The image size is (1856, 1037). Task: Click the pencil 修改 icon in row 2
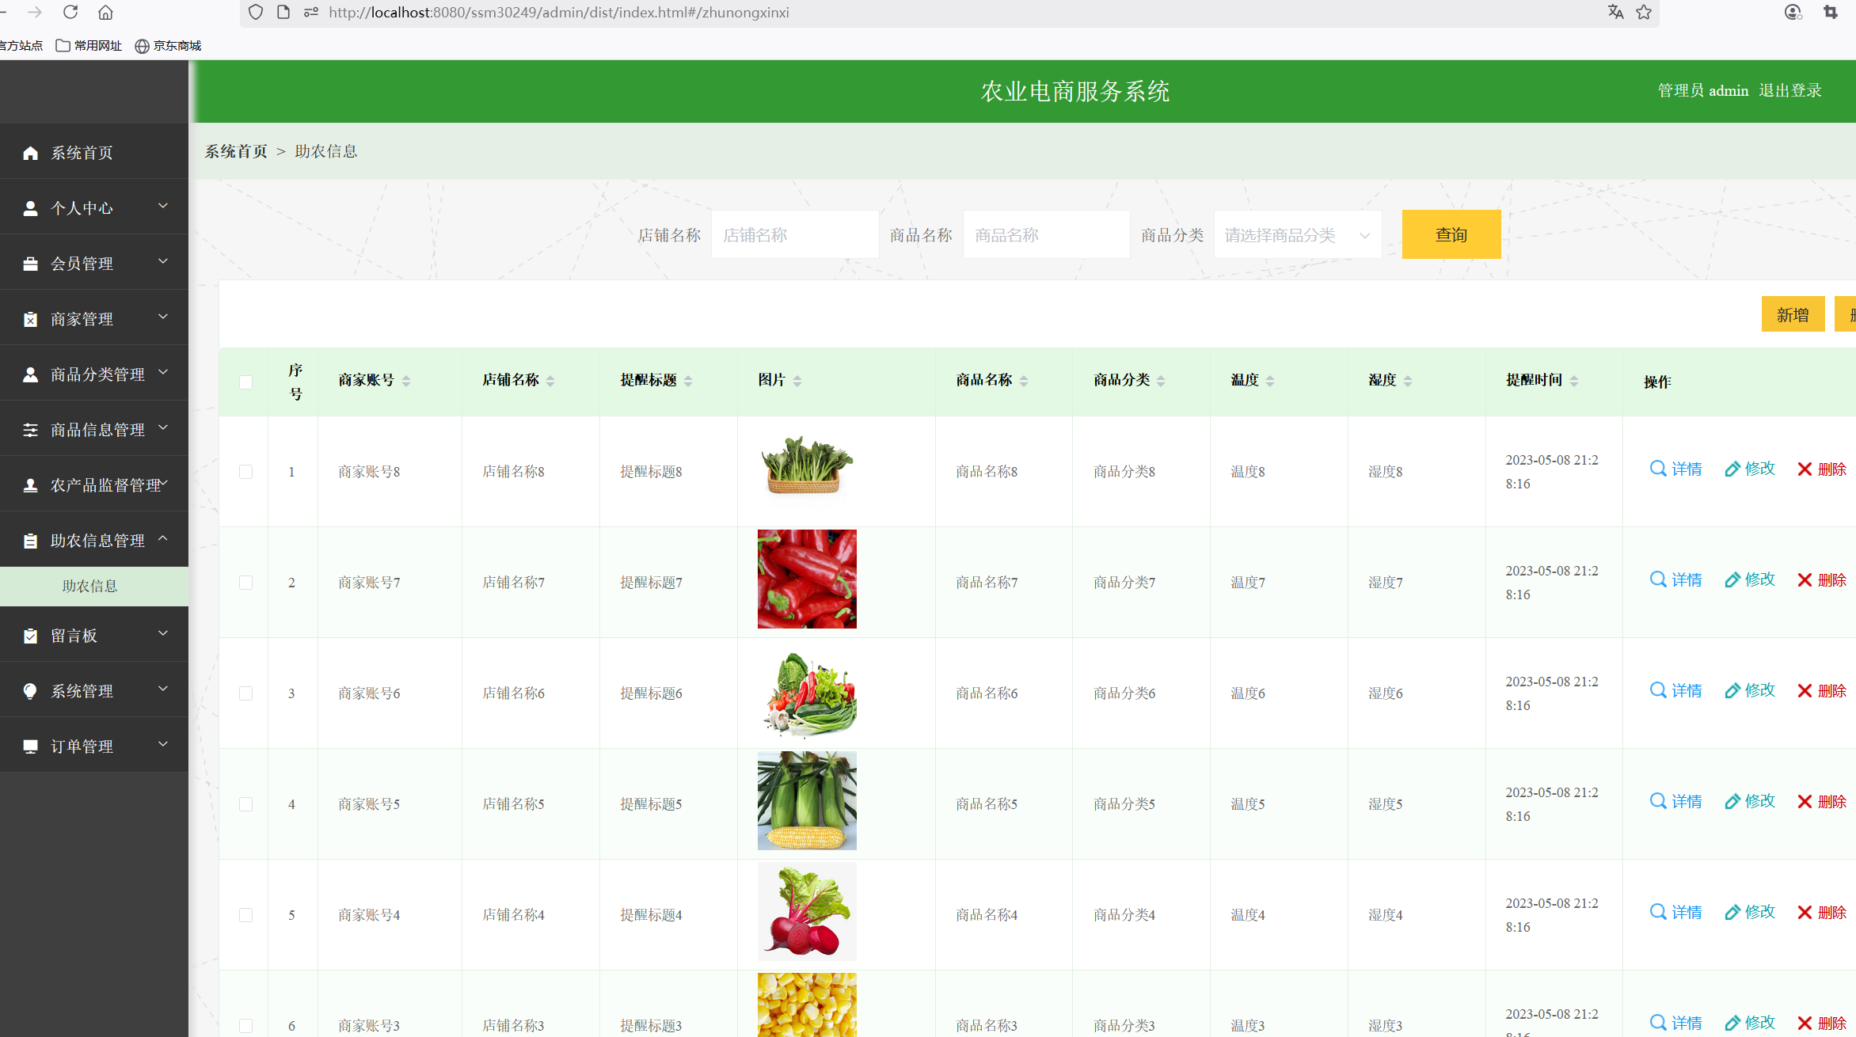tap(1732, 579)
